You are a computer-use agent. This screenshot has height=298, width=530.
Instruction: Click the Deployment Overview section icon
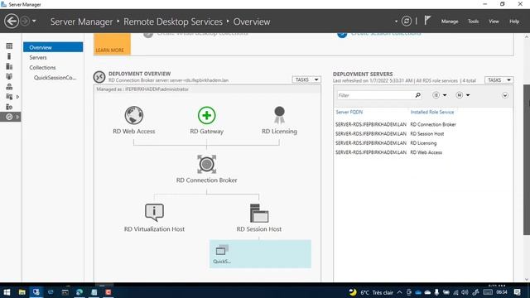tap(99, 77)
